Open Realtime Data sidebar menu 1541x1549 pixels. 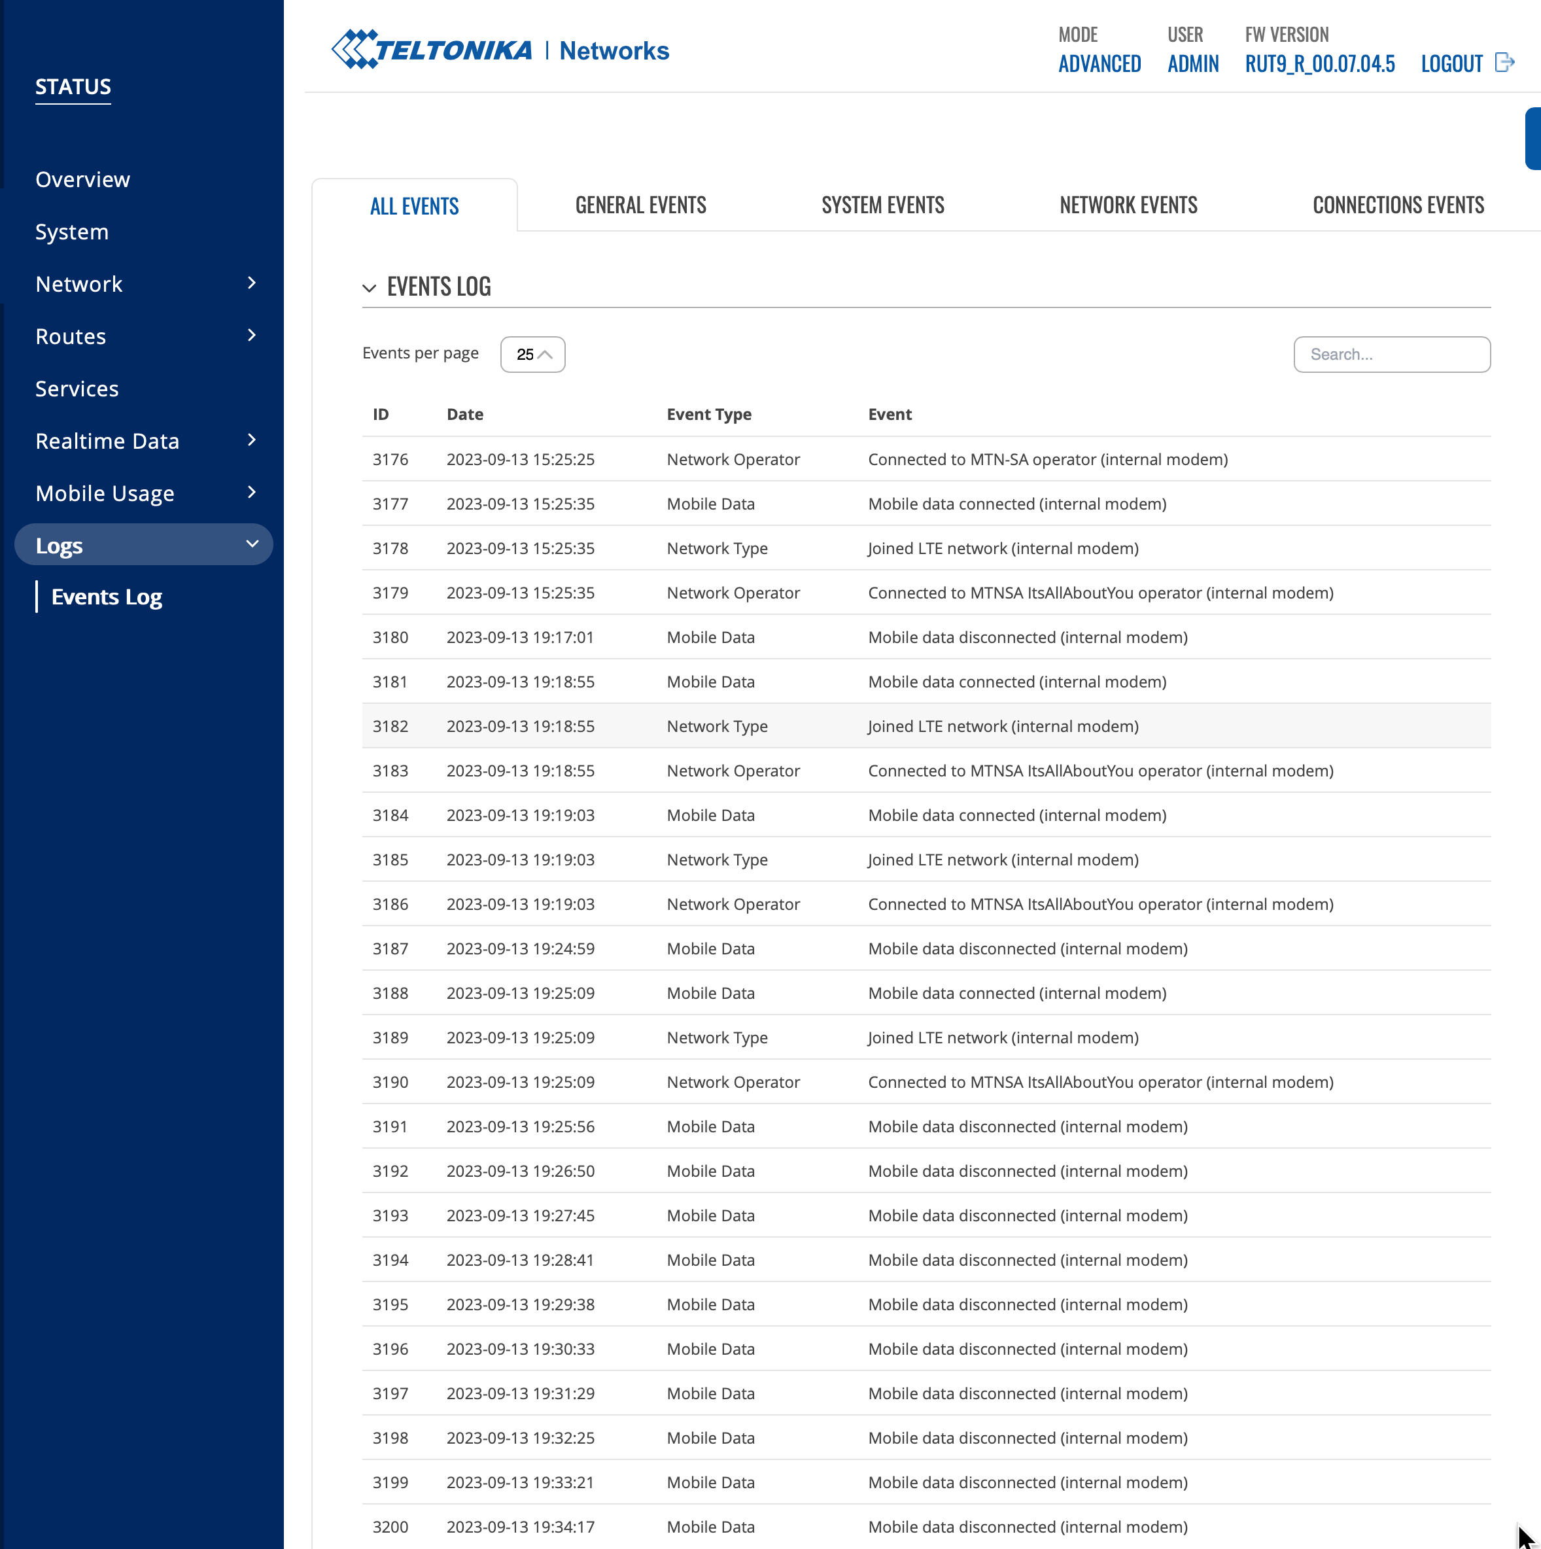107,441
